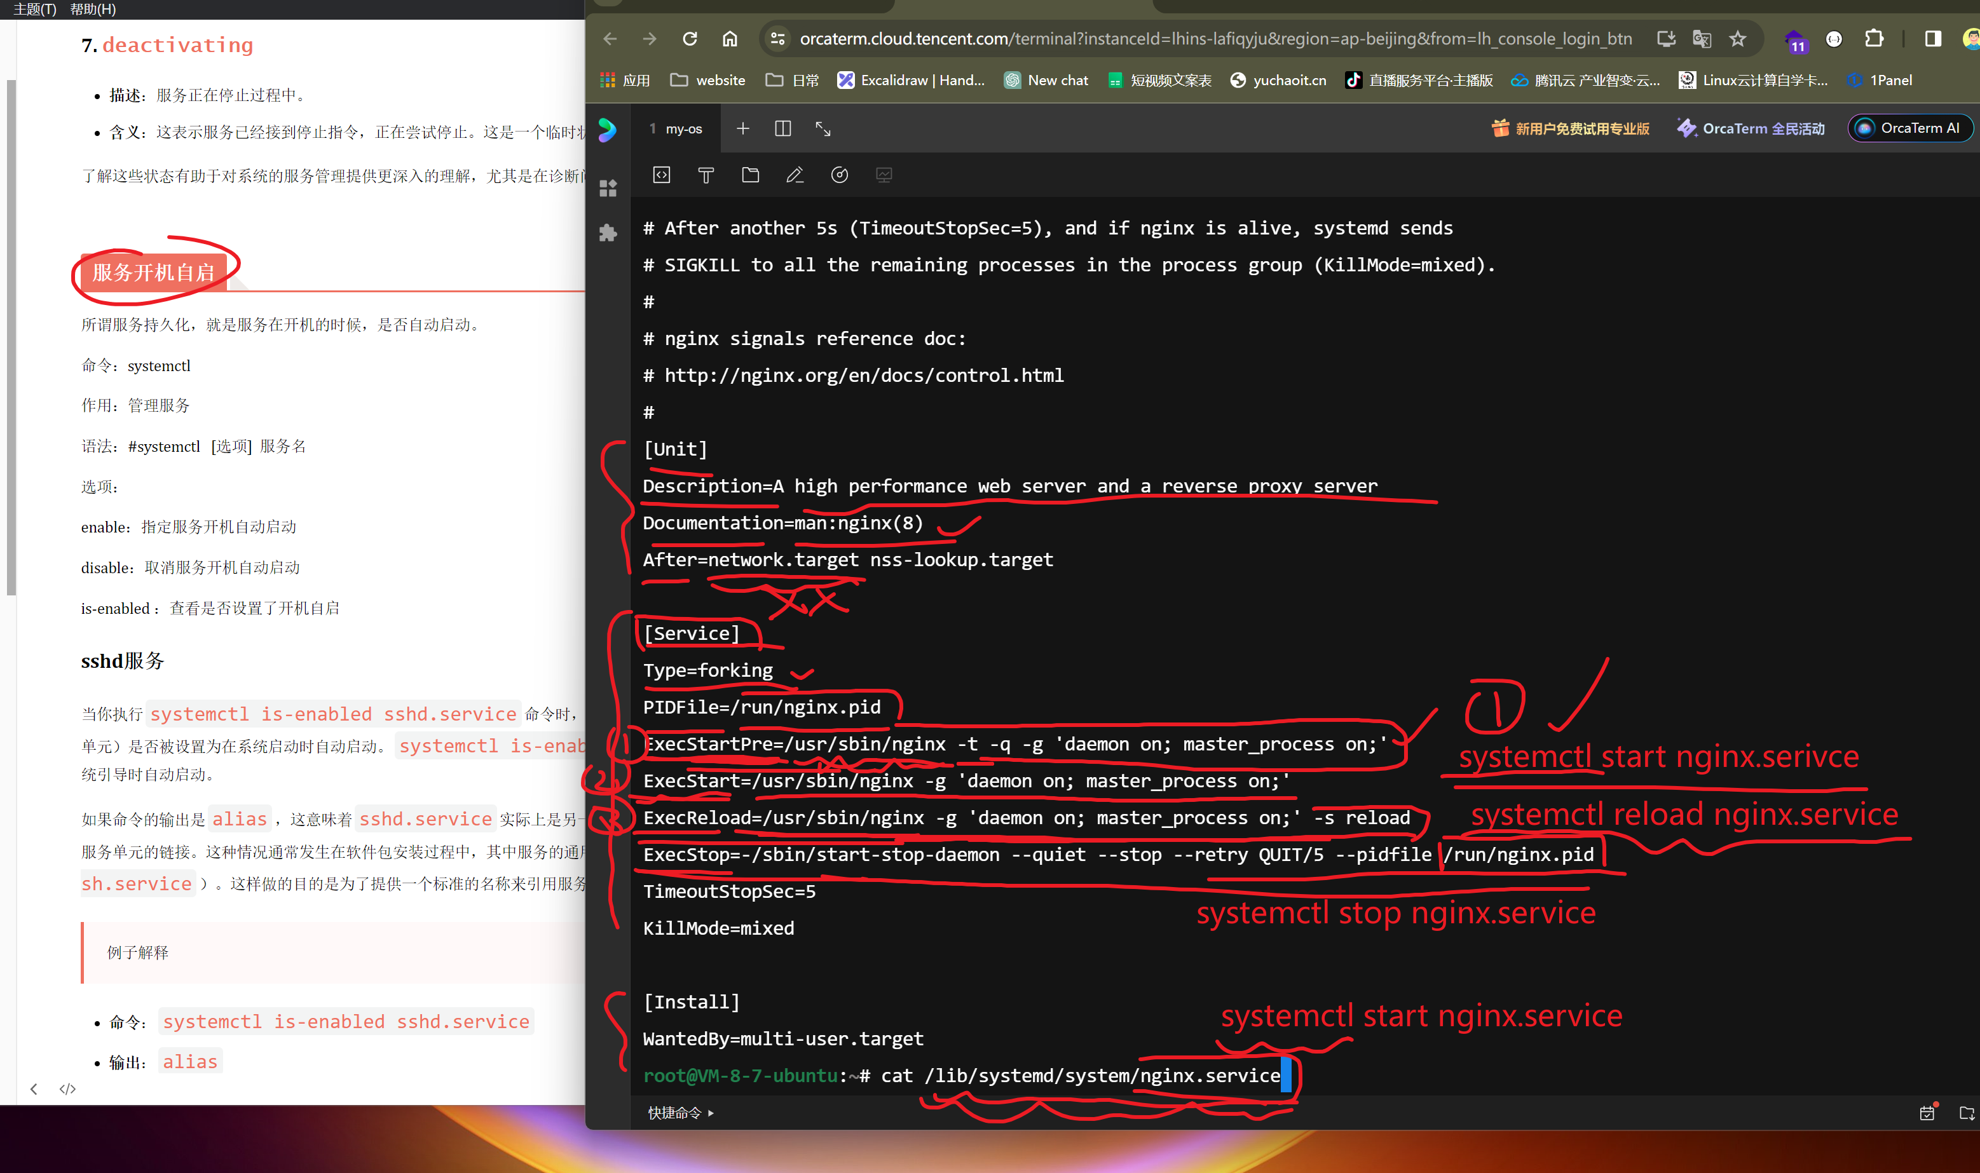Click 'KillMode=mixed' terminal line
Viewport: 1980px width, 1173px height.
[x=718, y=928]
